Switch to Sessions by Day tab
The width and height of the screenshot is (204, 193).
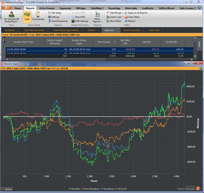click(132, 30)
